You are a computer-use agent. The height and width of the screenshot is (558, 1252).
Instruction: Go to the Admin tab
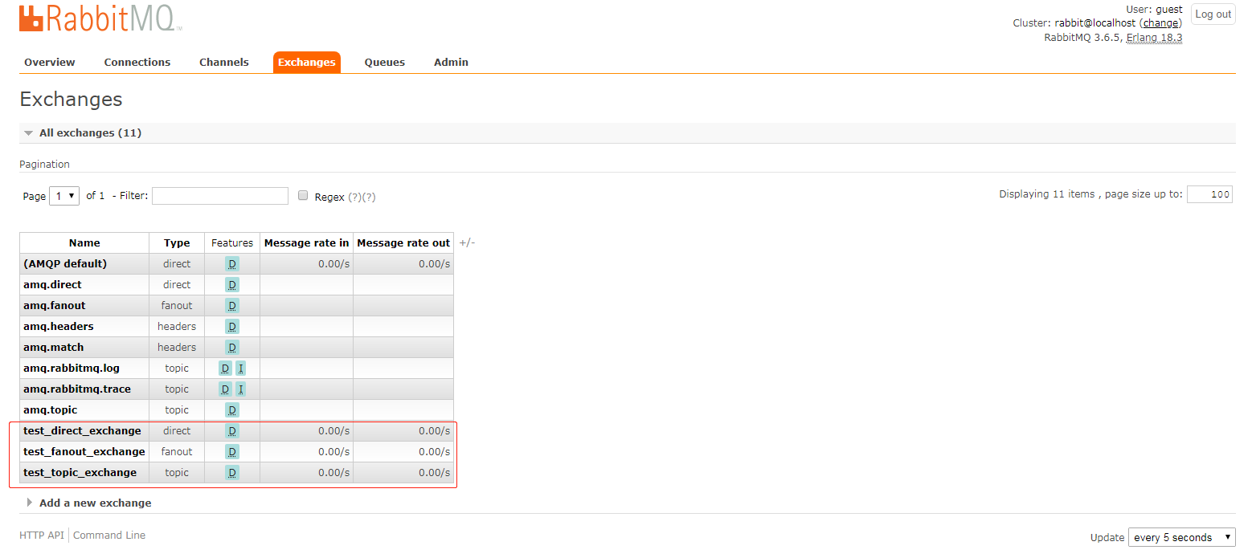click(x=451, y=63)
